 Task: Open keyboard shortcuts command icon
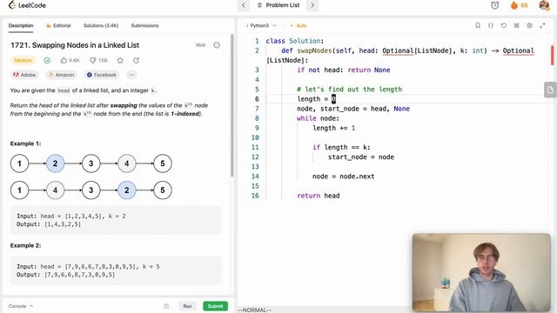click(x=516, y=25)
